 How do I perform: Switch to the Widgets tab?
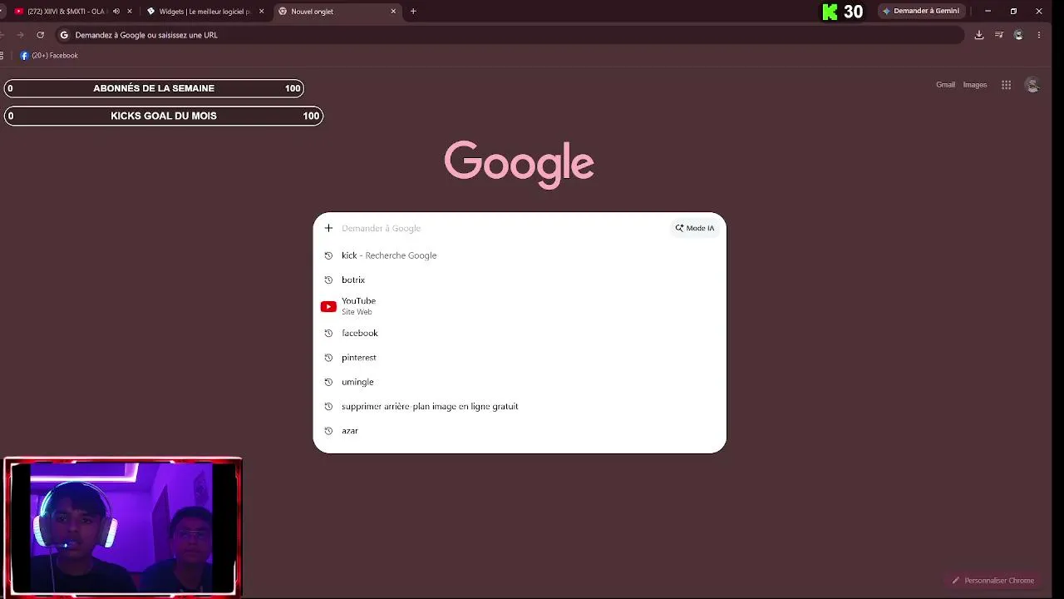(204, 12)
